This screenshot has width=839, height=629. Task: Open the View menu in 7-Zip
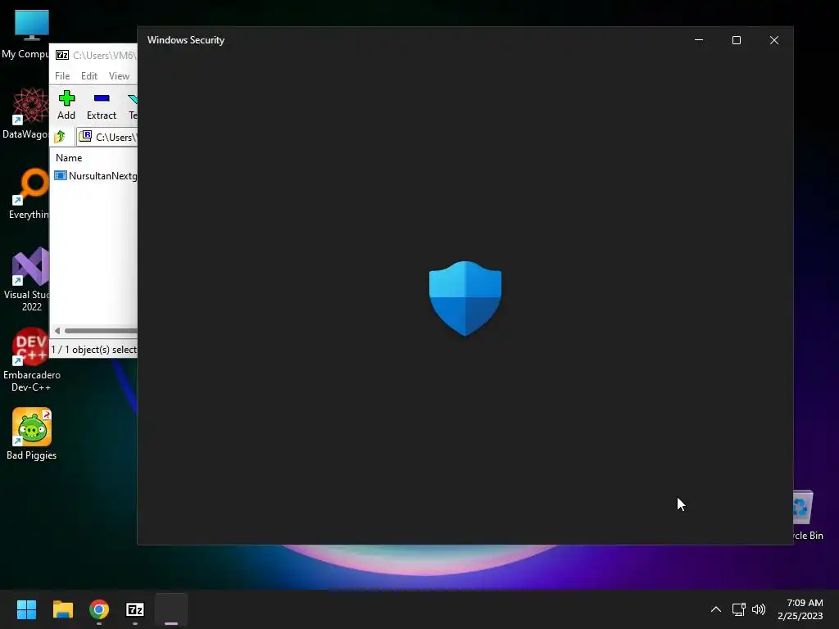pos(119,76)
